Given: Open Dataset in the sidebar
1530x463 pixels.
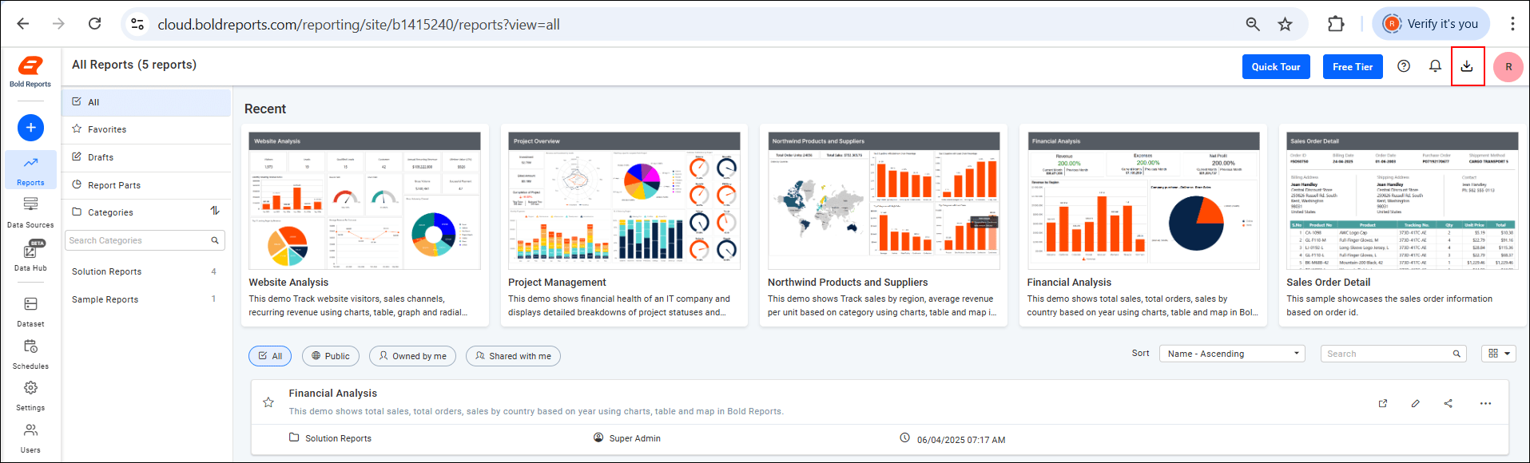Looking at the screenshot, I should [x=30, y=311].
